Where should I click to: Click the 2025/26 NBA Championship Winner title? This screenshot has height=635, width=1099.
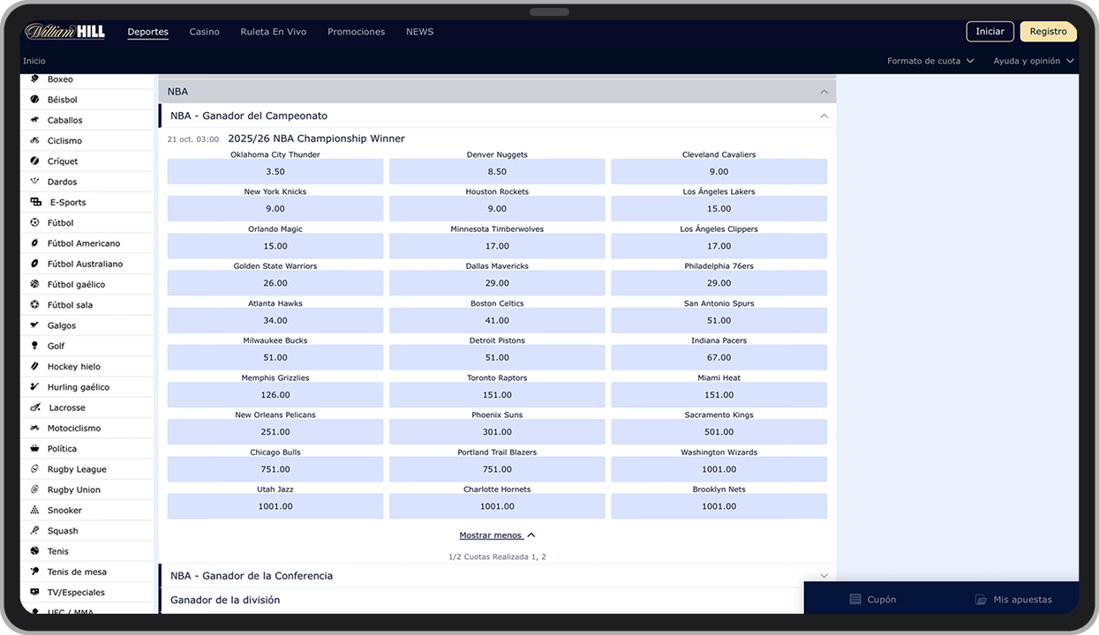point(316,138)
